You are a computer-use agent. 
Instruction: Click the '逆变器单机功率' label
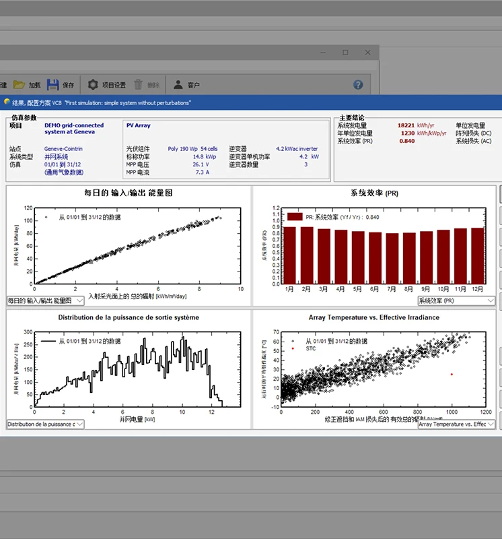coord(250,157)
